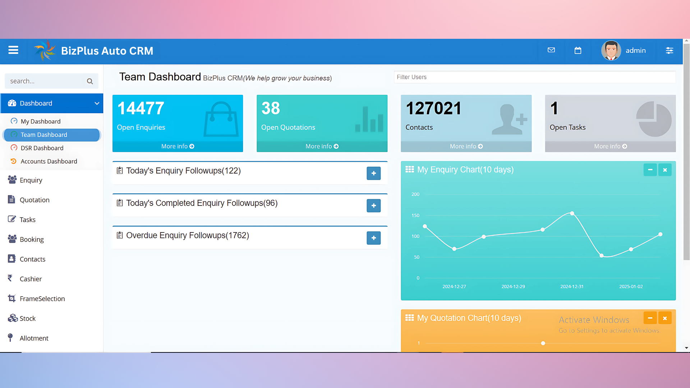
Task: Toggle the hamburger sidebar menu
Action: click(x=13, y=50)
